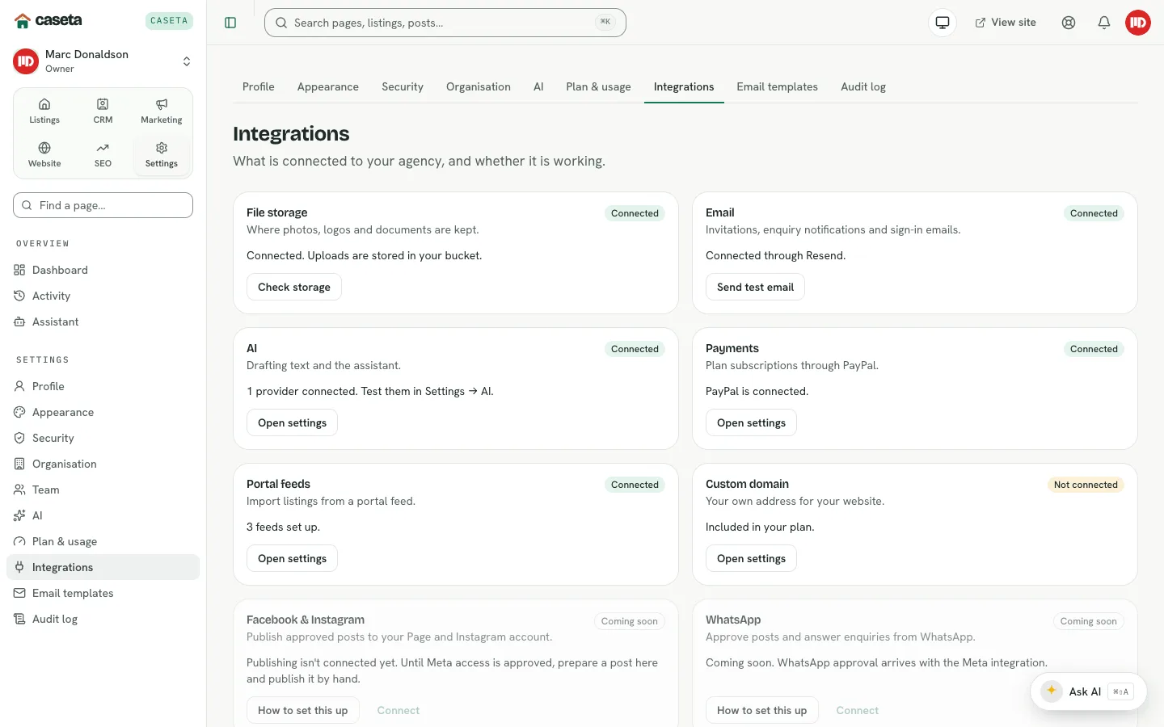Open the user avatar in top bar
This screenshot has width=1164, height=727.
tap(1138, 23)
